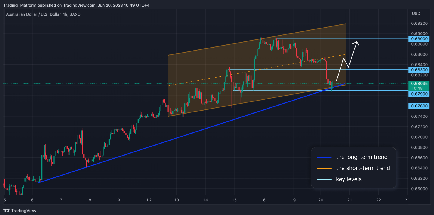
Task: Click the 0.68900 key level price label
Action: (419, 39)
